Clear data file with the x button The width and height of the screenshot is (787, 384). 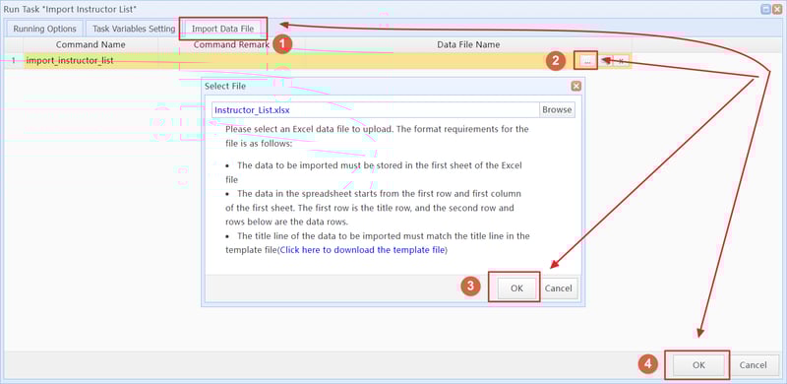(622, 61)
